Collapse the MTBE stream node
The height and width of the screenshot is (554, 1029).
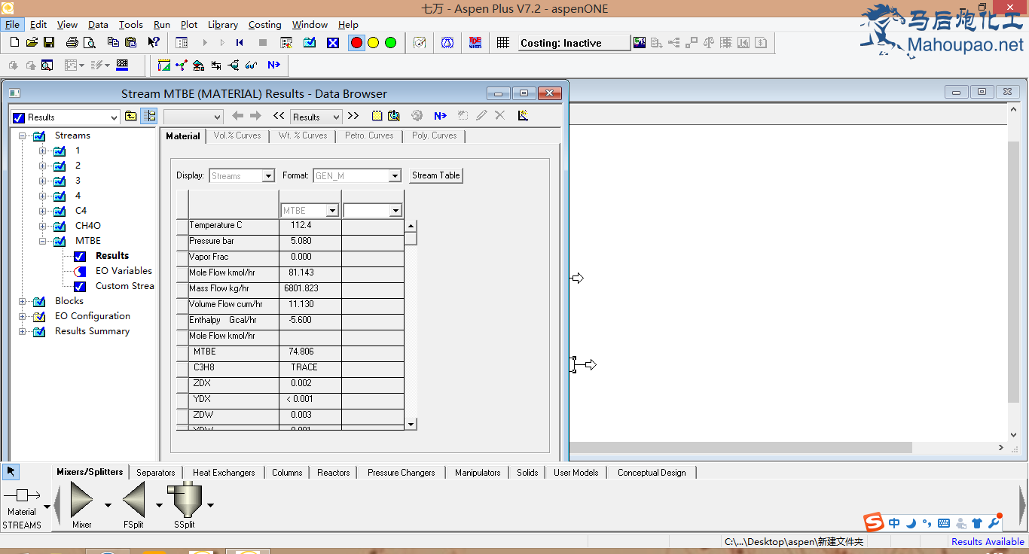(x=43, y=242)
